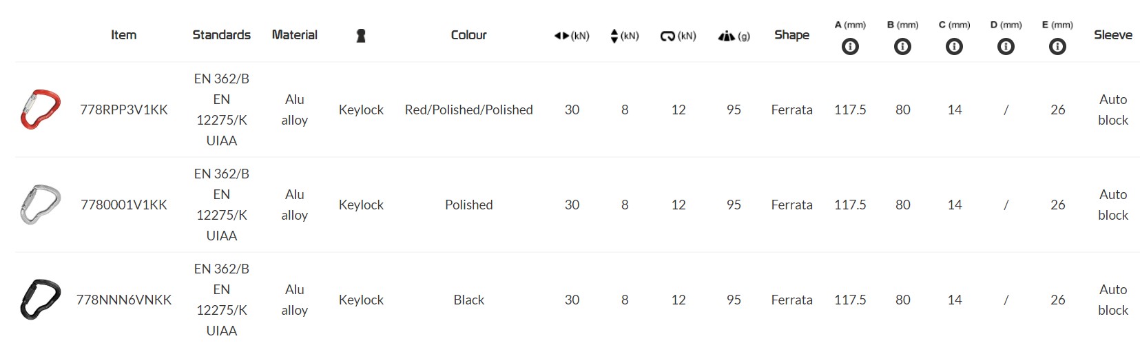
Task: Click the info icon under E (mm)
Action: [1057, 47]
